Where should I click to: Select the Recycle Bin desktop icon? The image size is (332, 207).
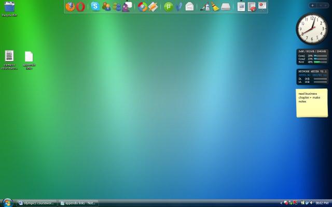[x=9, y=9]
